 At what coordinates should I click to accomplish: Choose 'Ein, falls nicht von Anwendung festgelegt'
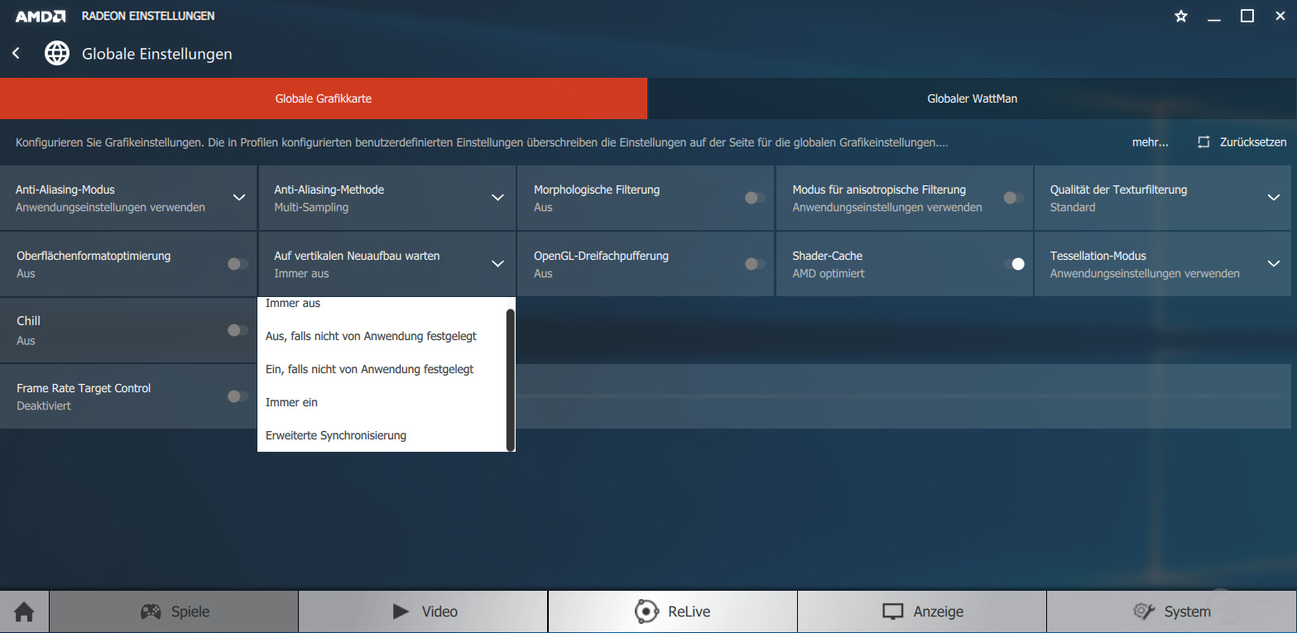[382, 369]
